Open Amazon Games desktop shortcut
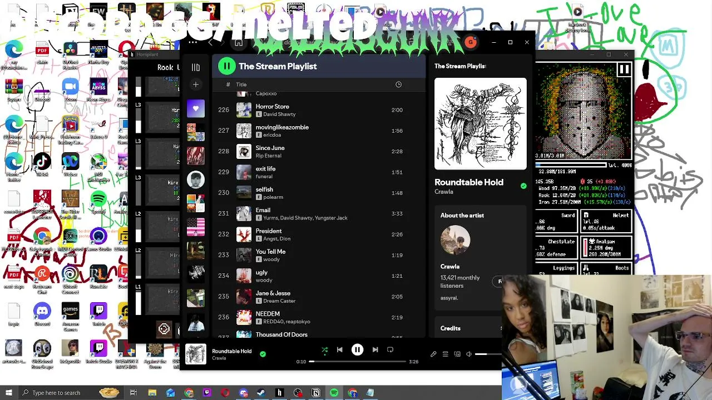The image size is (712, 400). (70, 315)
